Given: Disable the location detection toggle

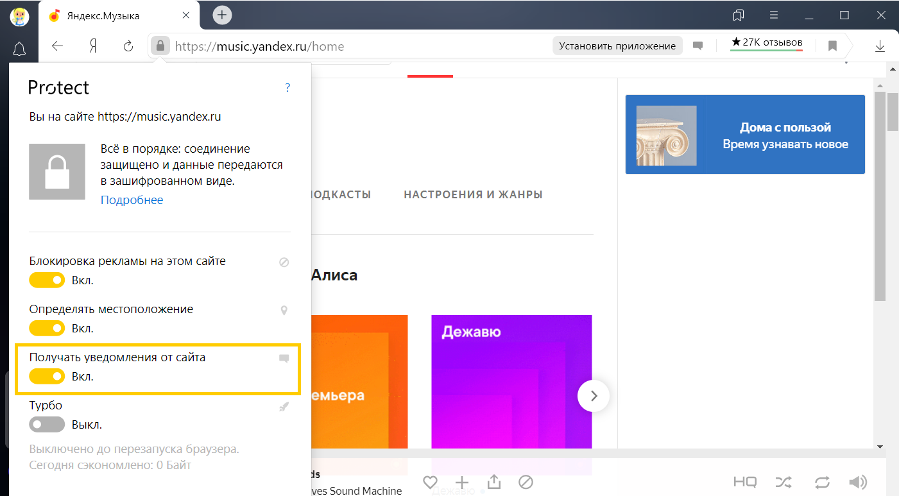Looking at the screenshot, I should point(47,329).
